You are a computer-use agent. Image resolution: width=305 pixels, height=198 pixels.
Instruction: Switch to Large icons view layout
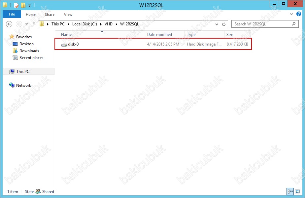pyautogui.click(x=297, y=192)
